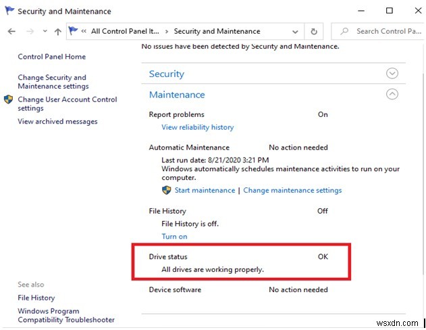Click the Last run date text

click(x=215, y=160)
